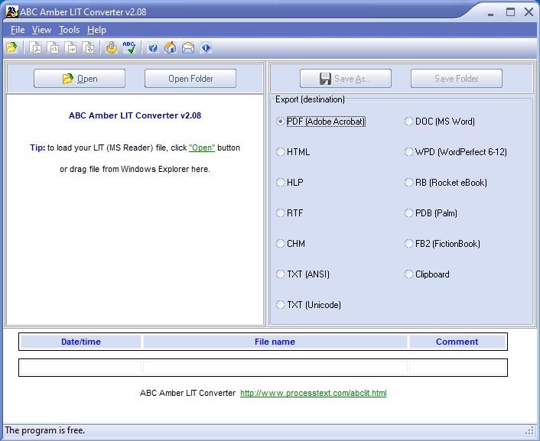Select the CHM export format

click(x=291, y=244)
